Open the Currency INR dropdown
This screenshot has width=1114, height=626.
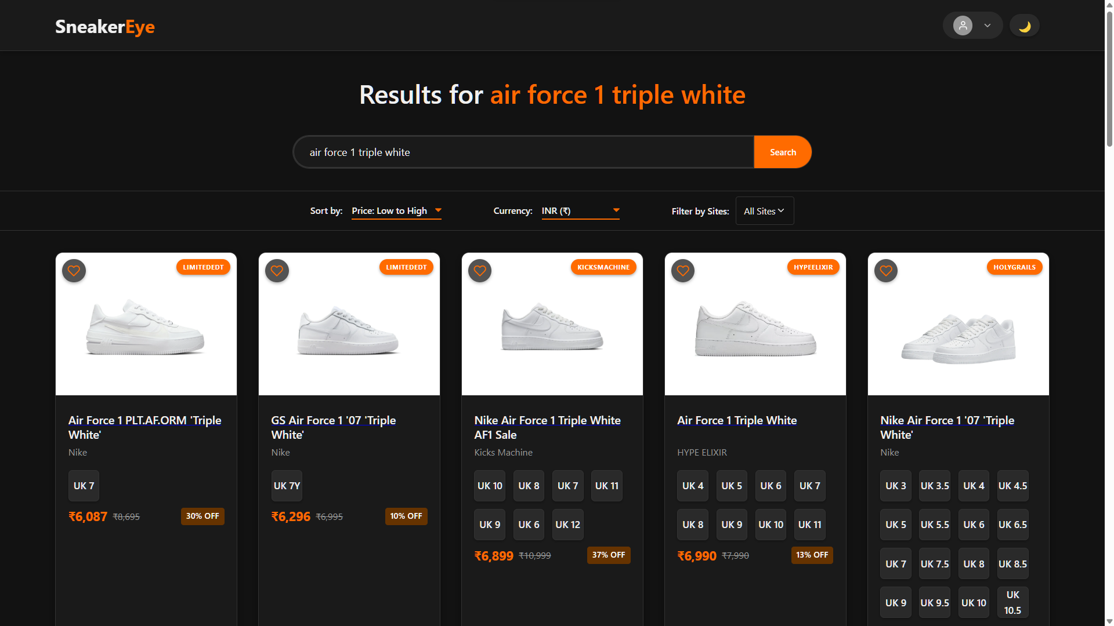coord(580,211)
